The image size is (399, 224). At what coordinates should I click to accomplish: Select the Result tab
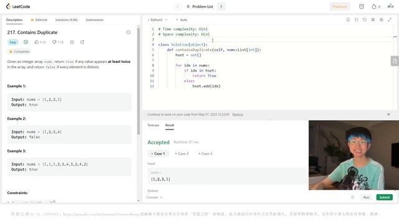tap(170, 125)
